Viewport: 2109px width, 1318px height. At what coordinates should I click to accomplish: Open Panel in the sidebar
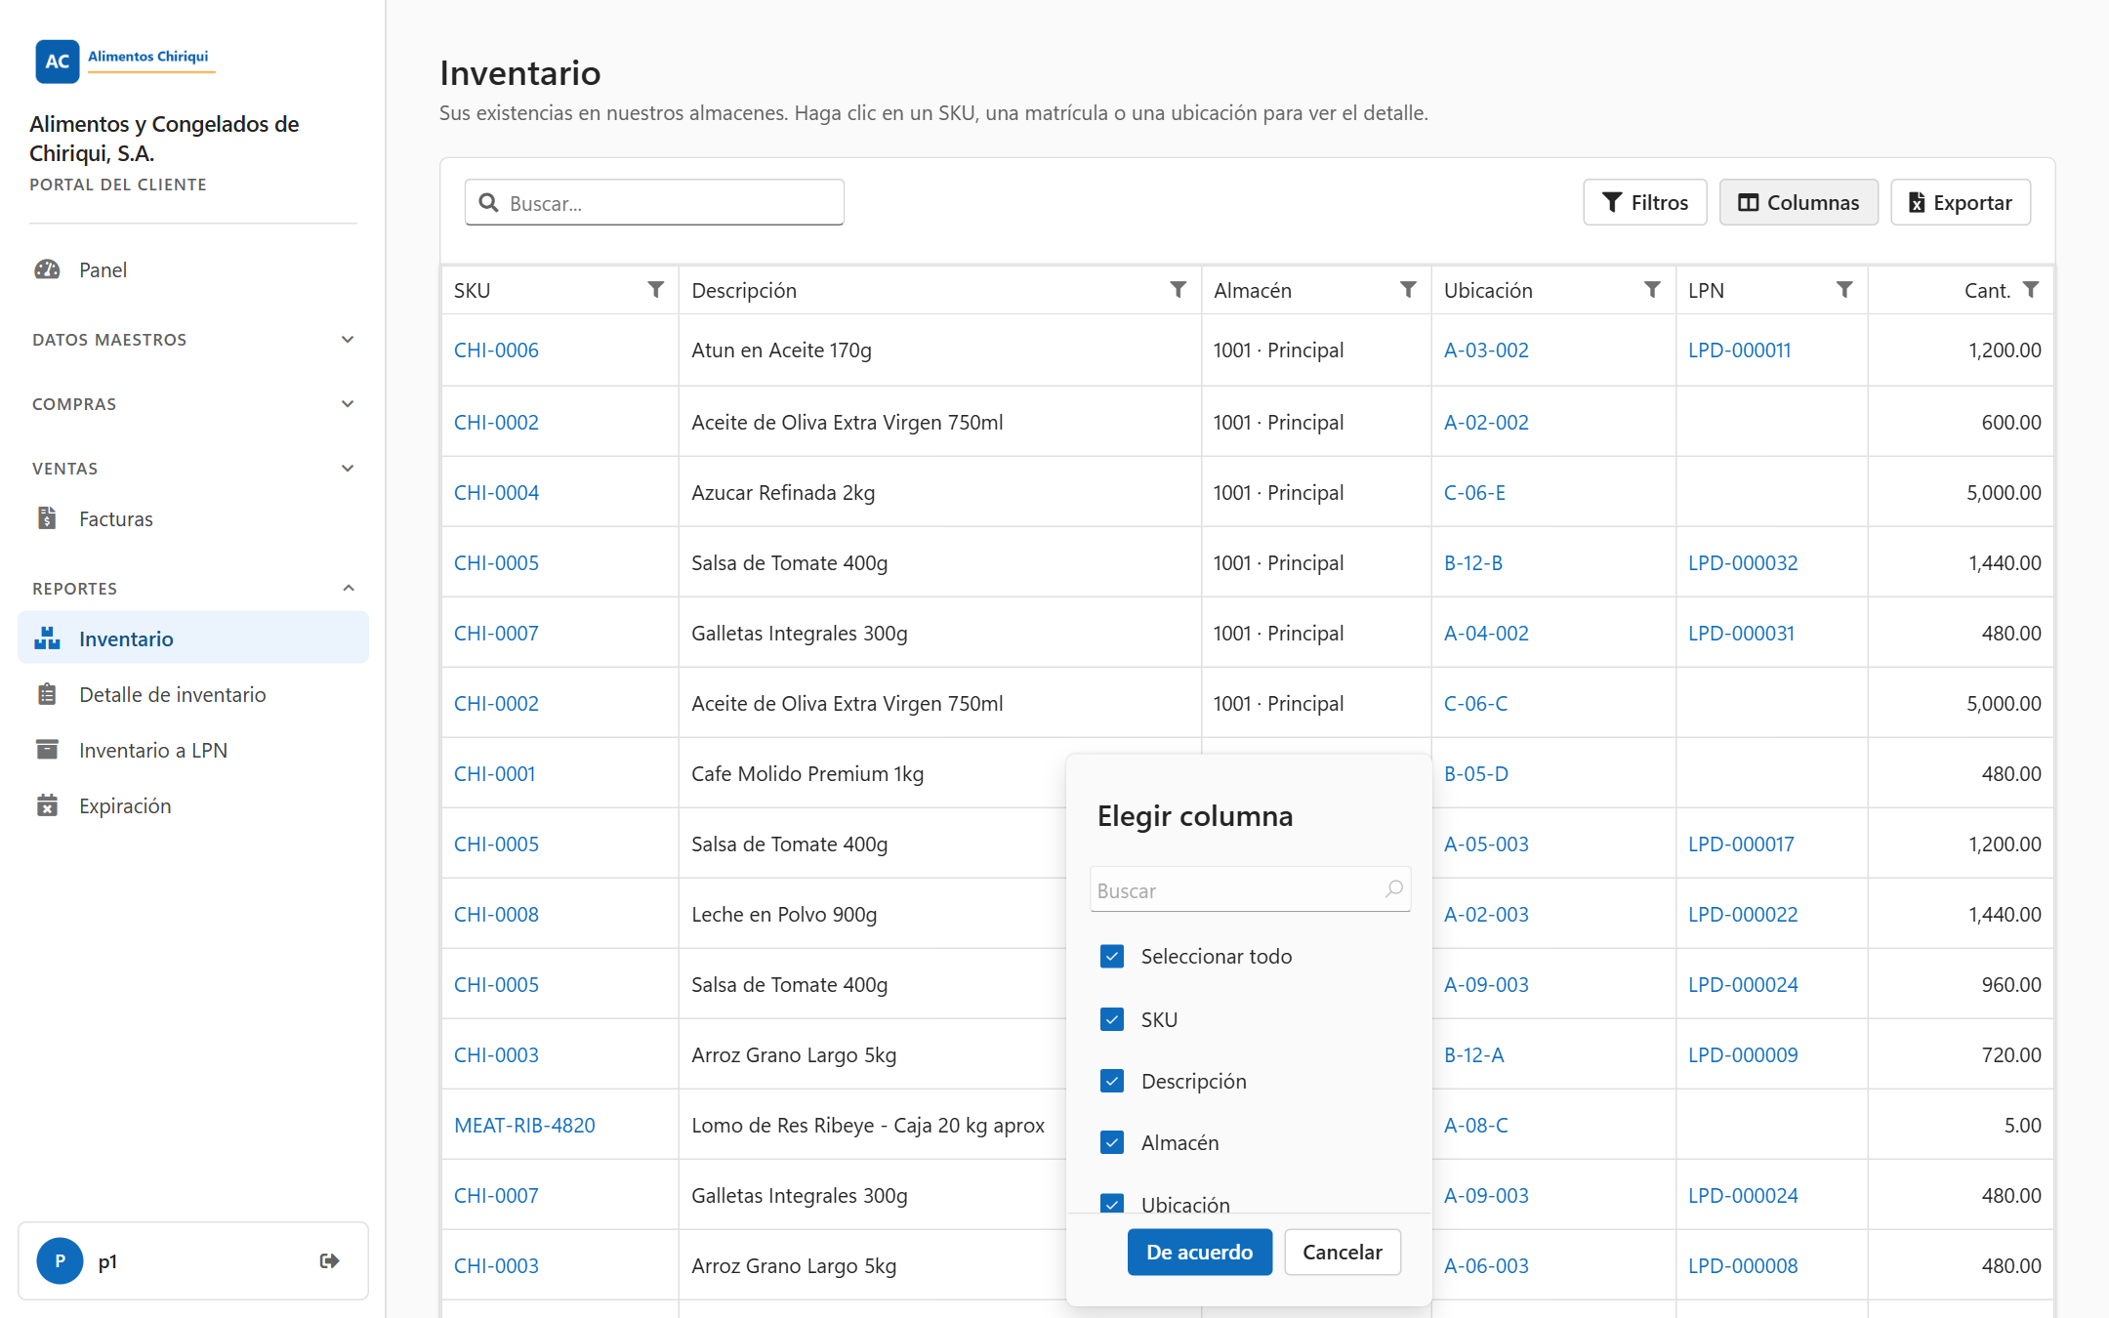[x=193, y=269]
